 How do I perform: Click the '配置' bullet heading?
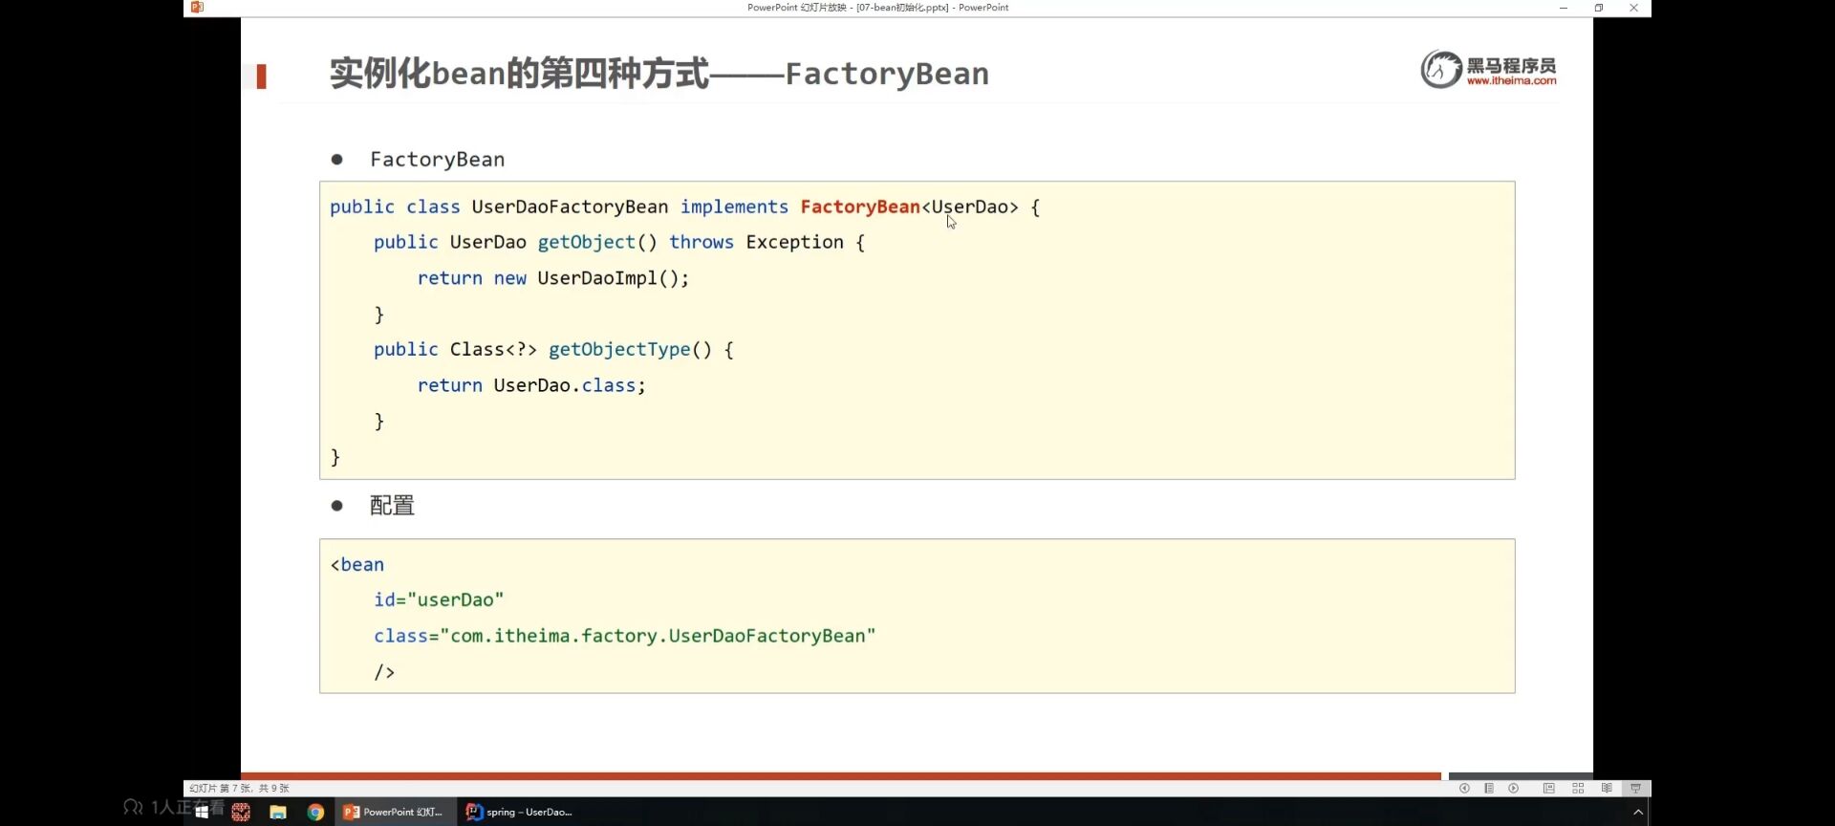click(392, 506)
